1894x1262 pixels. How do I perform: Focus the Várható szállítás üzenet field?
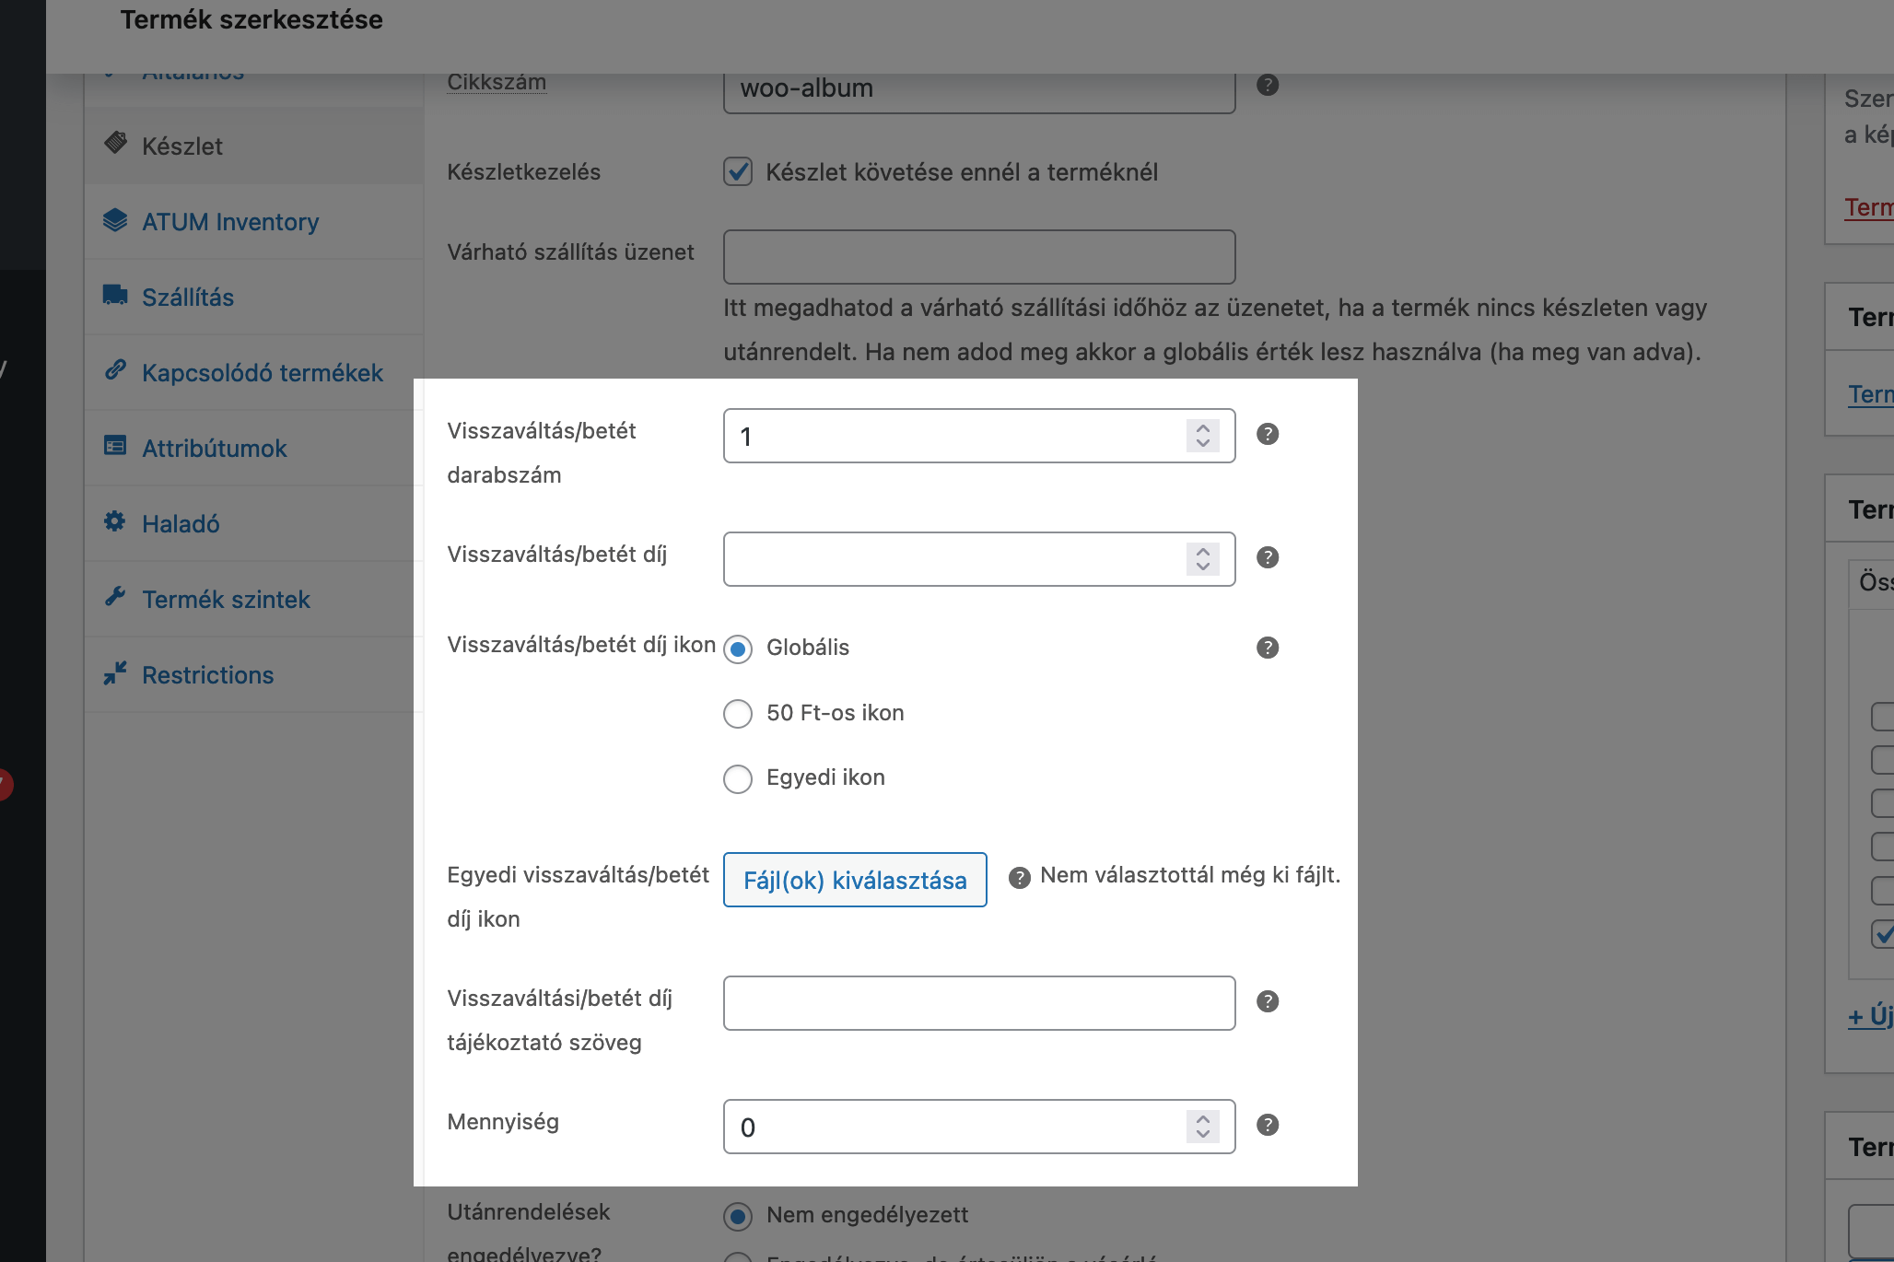(979, 257)
